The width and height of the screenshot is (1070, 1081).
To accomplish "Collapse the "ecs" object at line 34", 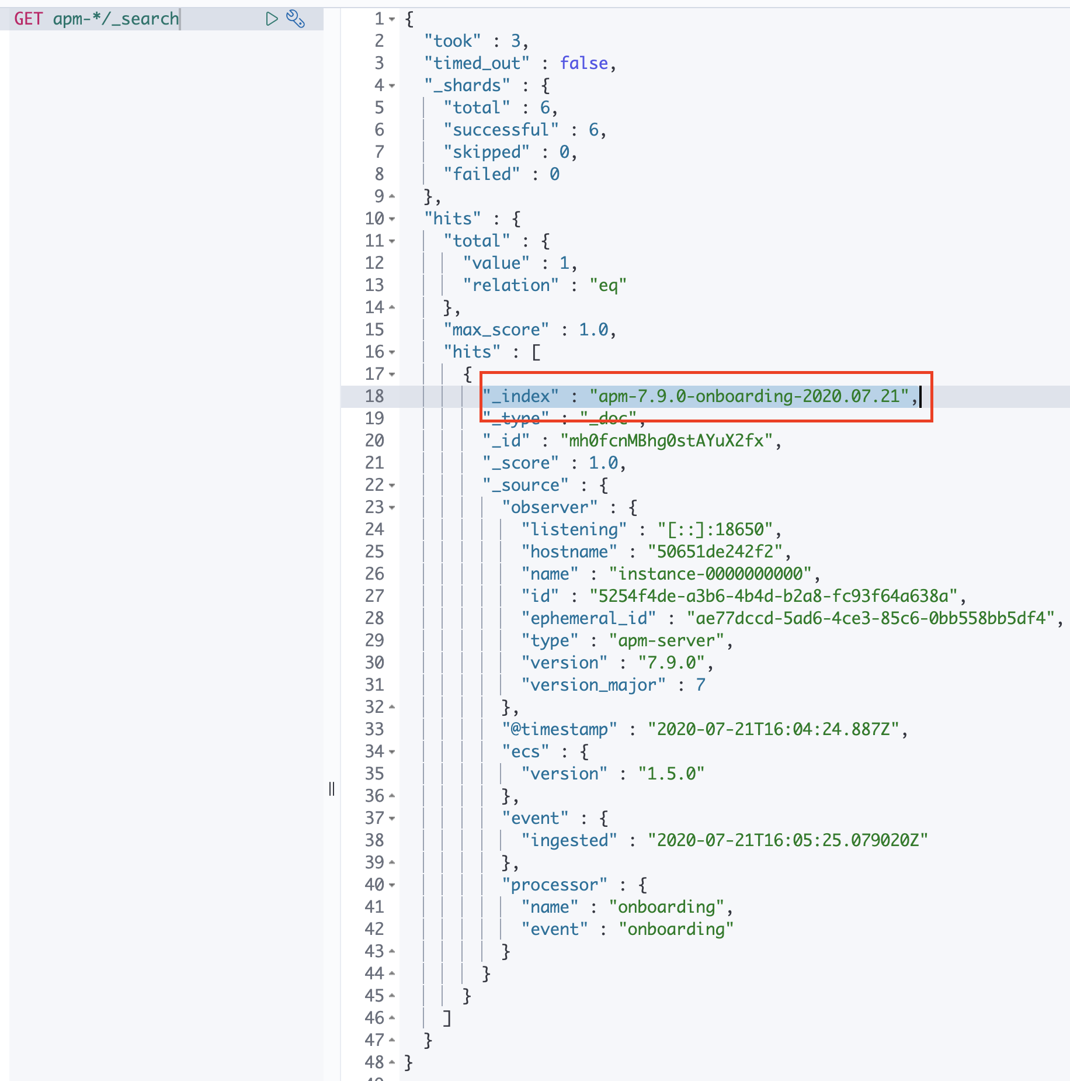I will coord(392,752).
